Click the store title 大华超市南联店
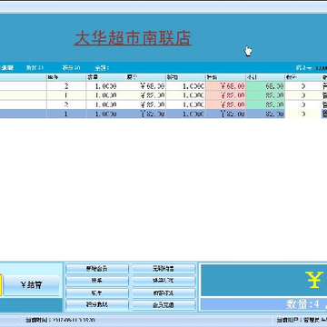Viewport: 327px width, 327px height. click(x=133, y=38)
